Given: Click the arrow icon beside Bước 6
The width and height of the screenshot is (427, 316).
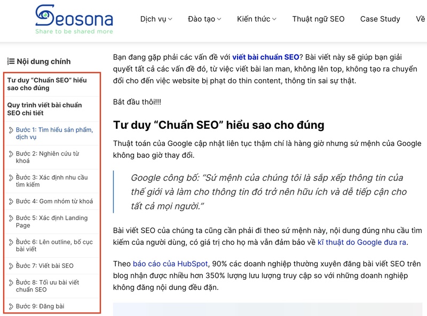Looking at the screenshot, I should click(x=11, y=242).
